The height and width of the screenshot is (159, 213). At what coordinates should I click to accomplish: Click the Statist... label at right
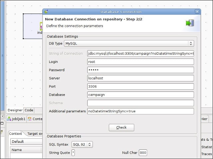pos(207,147)
